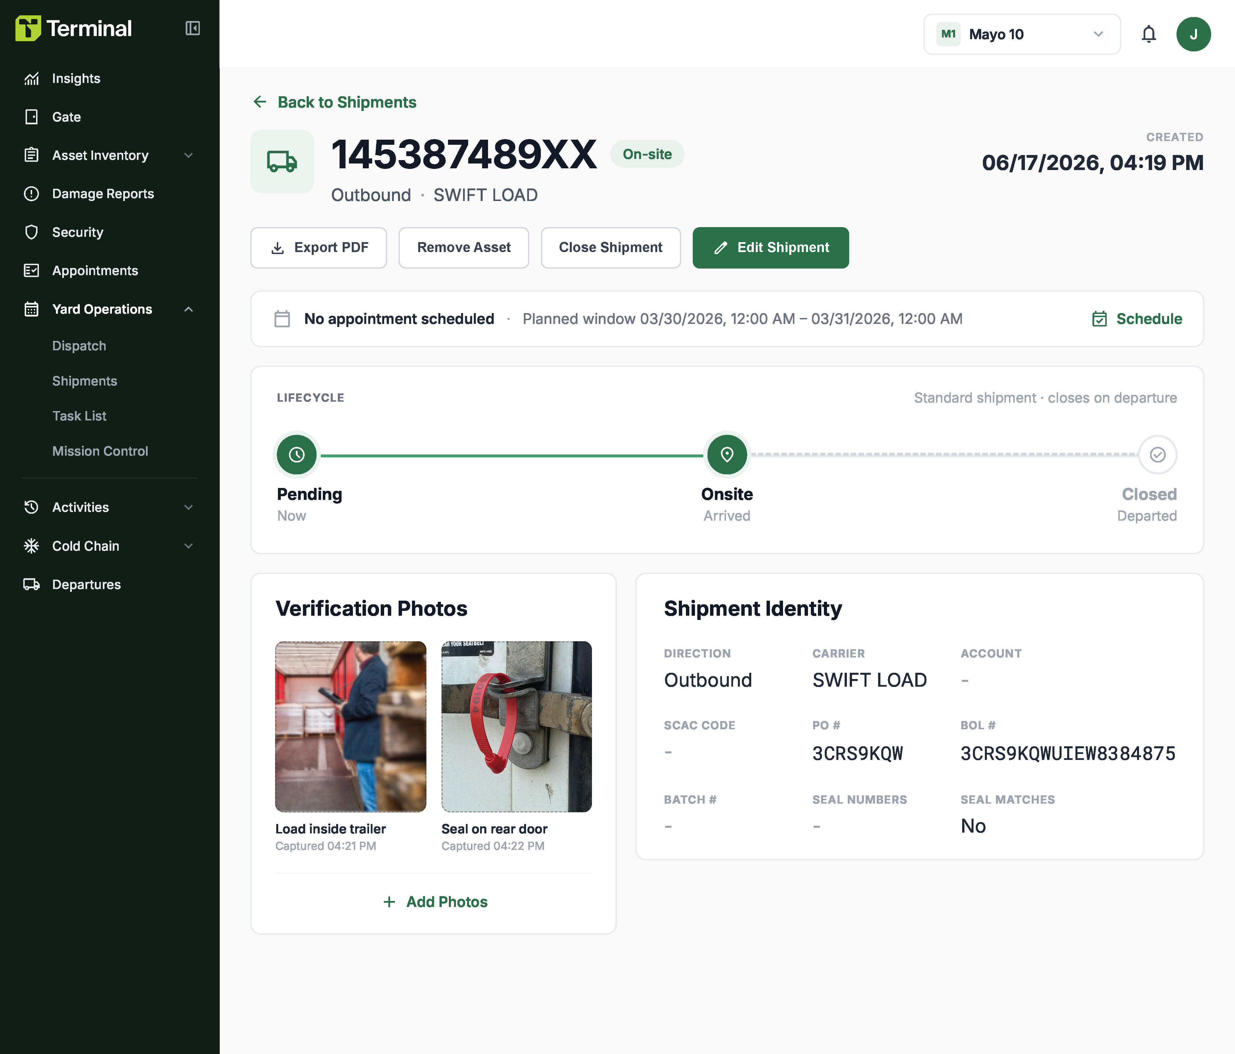Click the Close Shipment button

(610, 248)
